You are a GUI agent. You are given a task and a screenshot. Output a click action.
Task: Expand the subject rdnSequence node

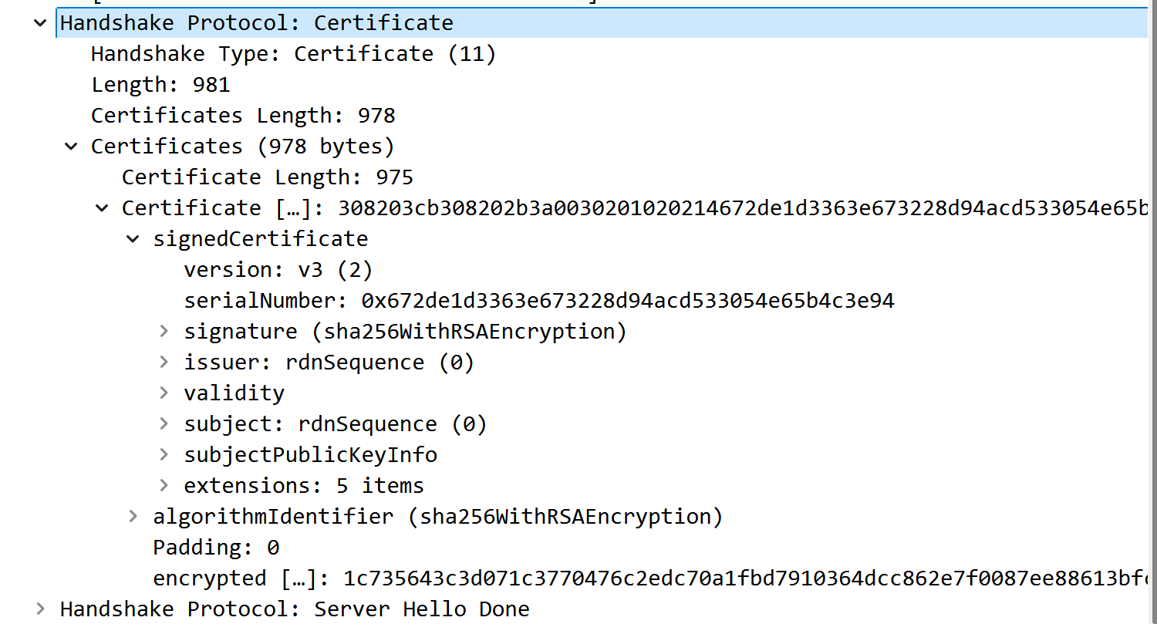[x=164, y=424]
